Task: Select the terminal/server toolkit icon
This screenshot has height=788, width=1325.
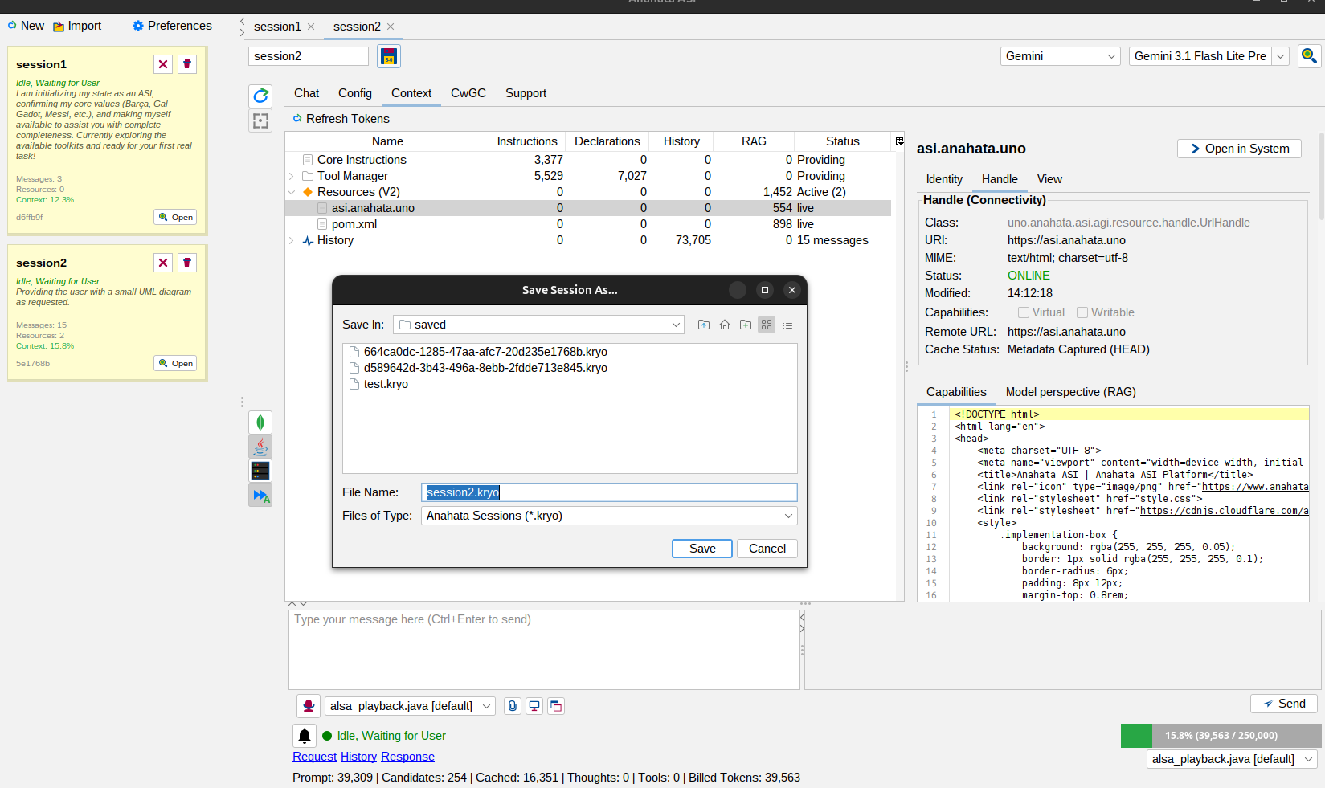Action: point(260,470)
